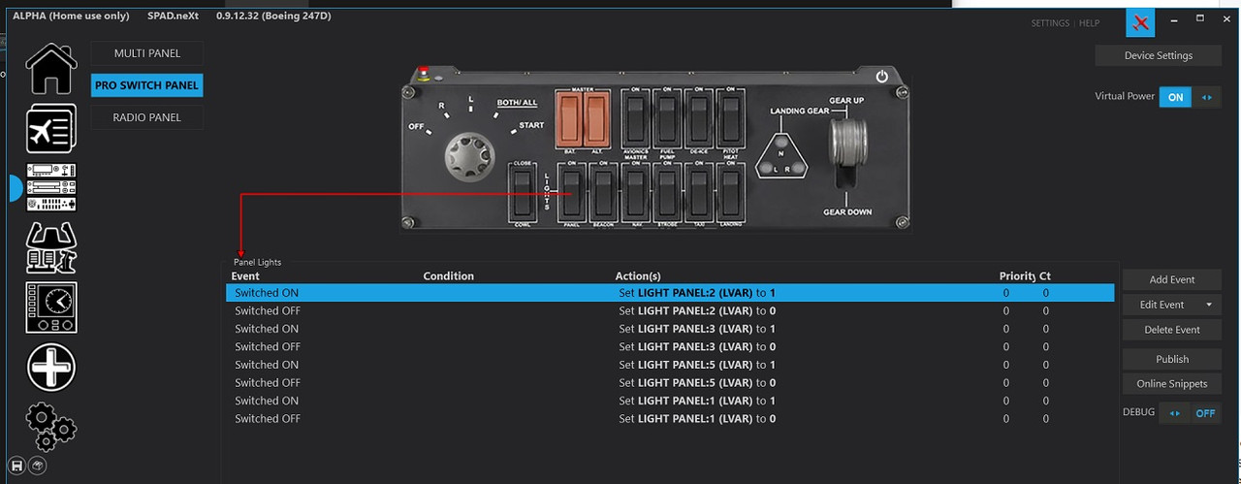Click the Priority column header
Viewport: 1241px width, 484px height.
pos(1018,276)
